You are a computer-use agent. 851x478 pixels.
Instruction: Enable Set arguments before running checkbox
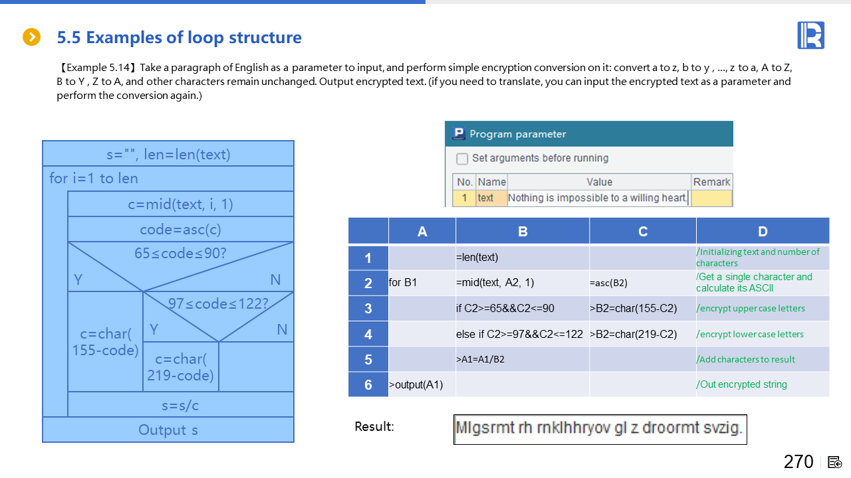(462, 159)
